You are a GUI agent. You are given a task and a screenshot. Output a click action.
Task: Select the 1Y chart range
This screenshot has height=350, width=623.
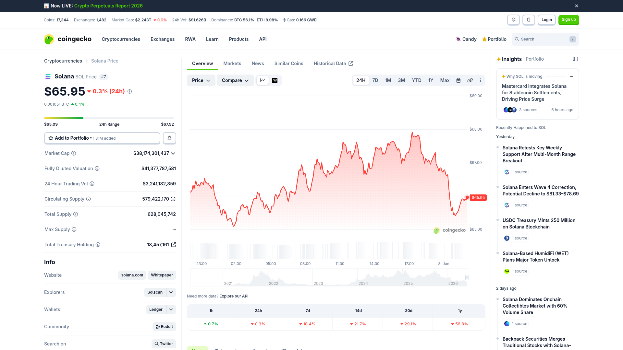point(431,80)
